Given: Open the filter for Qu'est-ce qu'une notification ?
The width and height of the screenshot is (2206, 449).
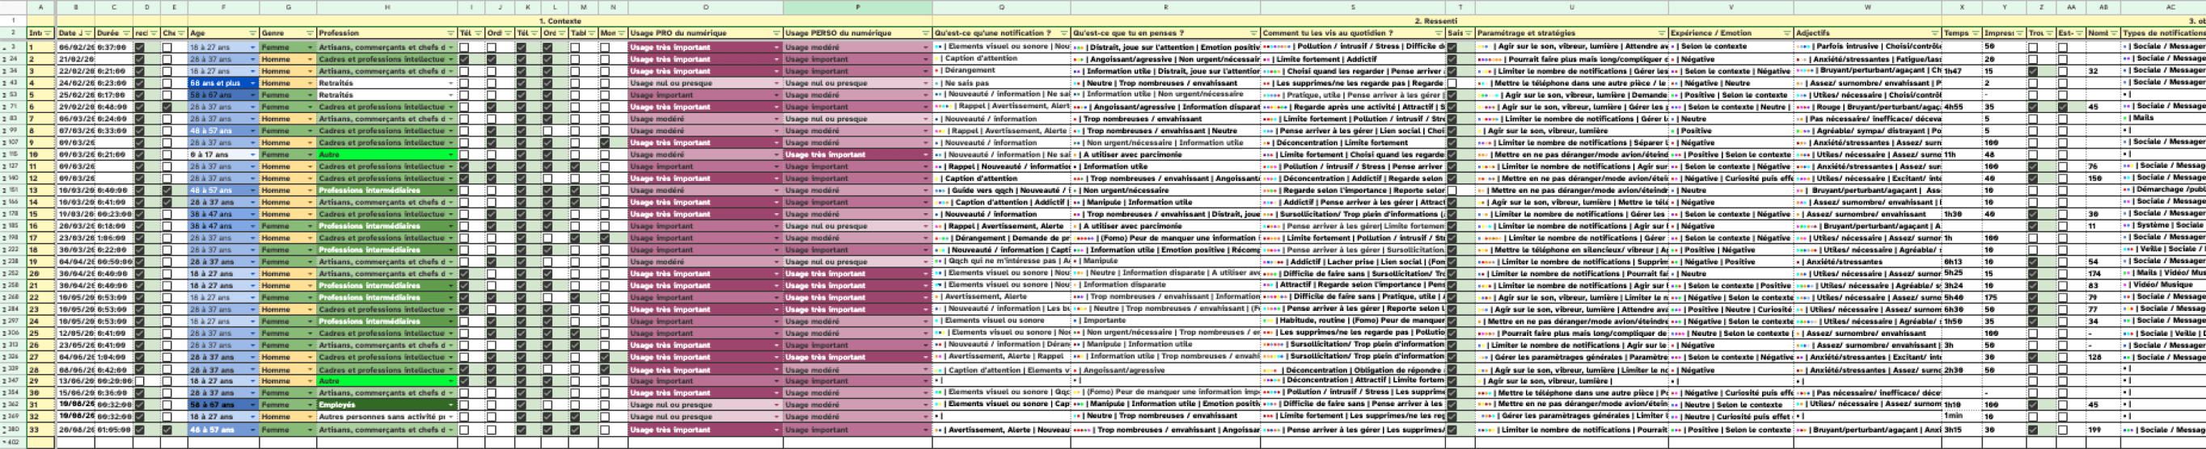Looking at the screenshot, I should (x=1063, y=33).
